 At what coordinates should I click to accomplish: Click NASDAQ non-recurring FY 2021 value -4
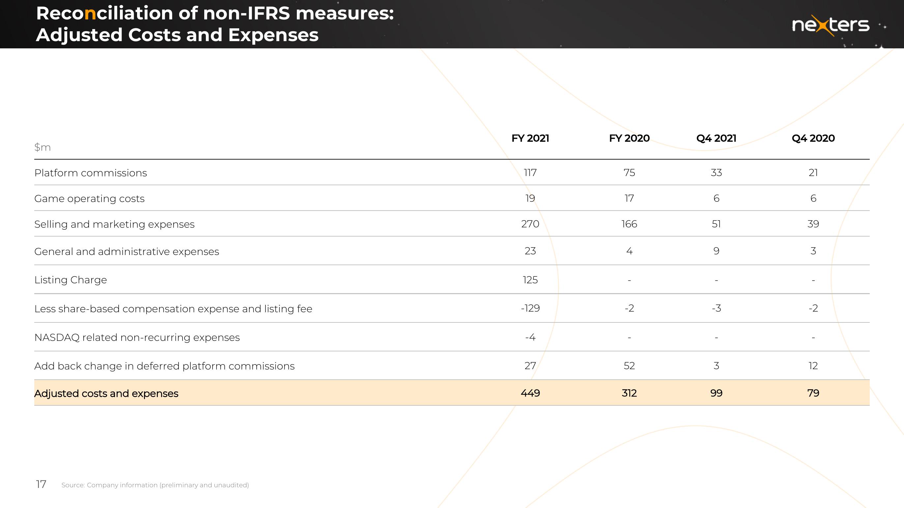[x=530, y=337]
